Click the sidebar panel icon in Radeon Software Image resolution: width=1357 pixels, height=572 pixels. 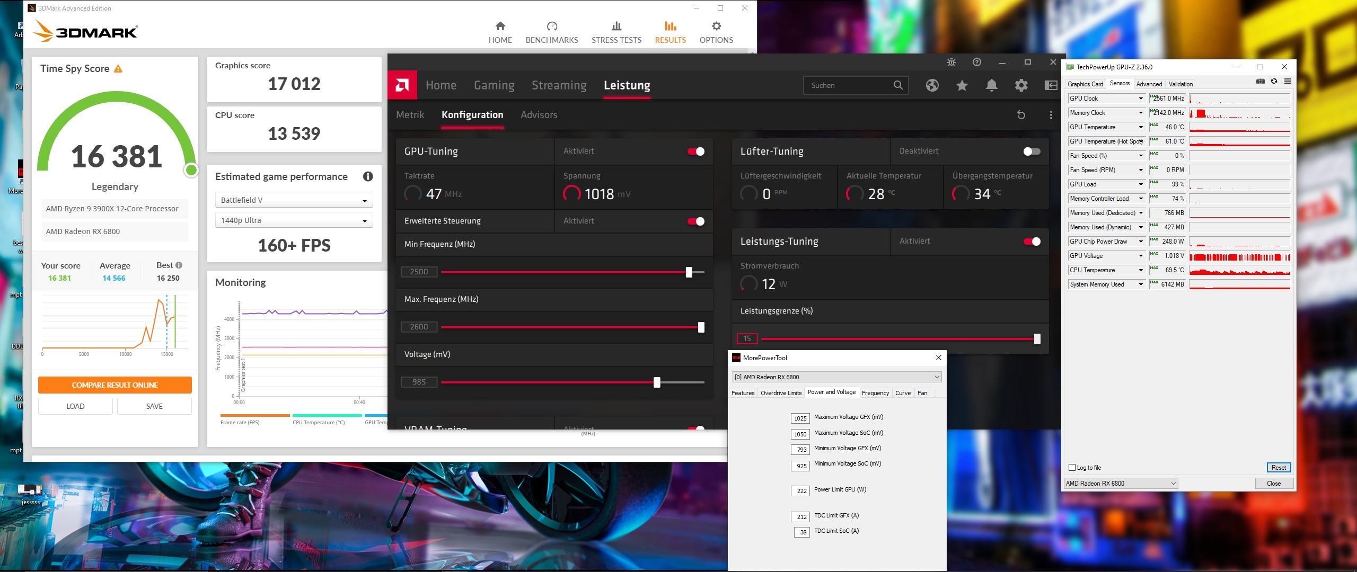pyautogui.click(x=1051, y=85)
